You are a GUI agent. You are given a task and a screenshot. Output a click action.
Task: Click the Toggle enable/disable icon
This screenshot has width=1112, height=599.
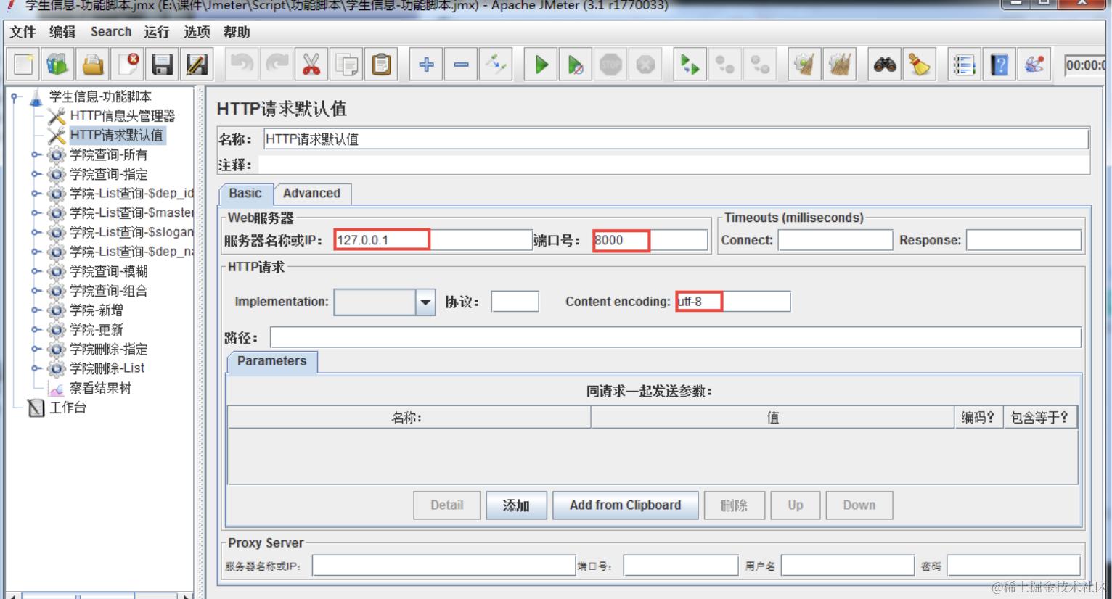(x=496, y=65)
